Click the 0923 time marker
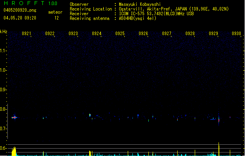The height and width of the screenshot is (156, 245). tap(73, 34)
